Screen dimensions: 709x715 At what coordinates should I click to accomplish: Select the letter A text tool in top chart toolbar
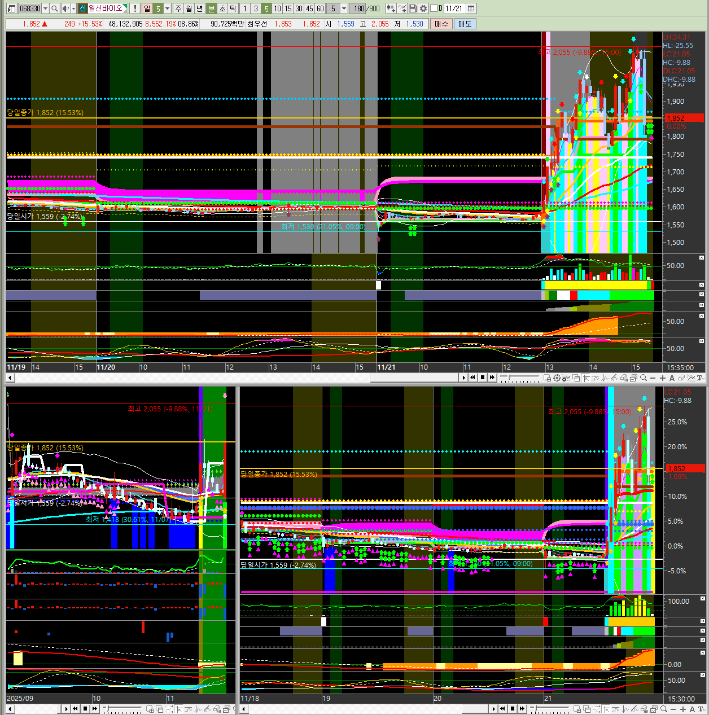(672, 378)
